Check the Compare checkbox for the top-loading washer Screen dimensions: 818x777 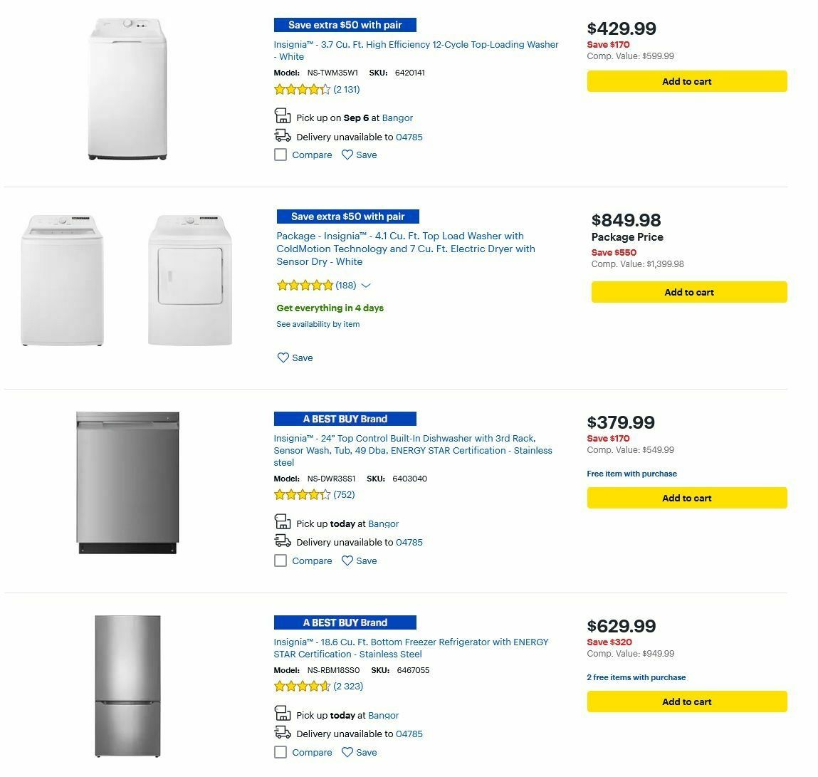(280, 154)
